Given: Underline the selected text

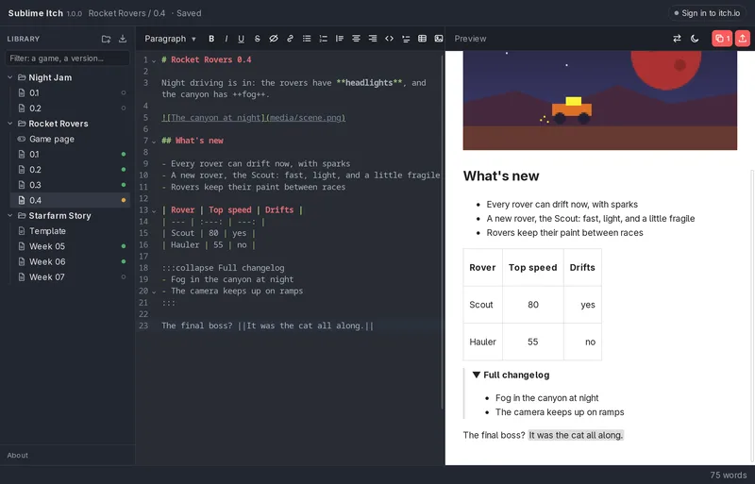Looking at the screenshot, I should (242, 39).
